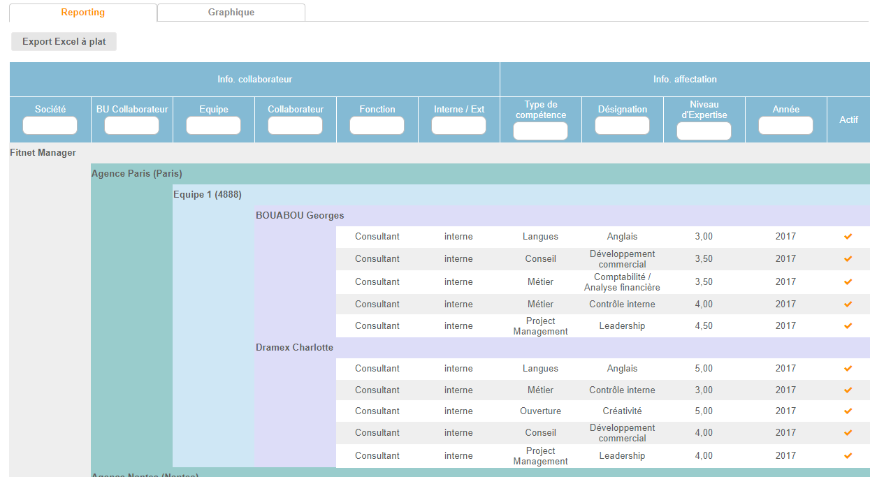Click active checkmark for Georges' Anglais row

coord(848,237)
